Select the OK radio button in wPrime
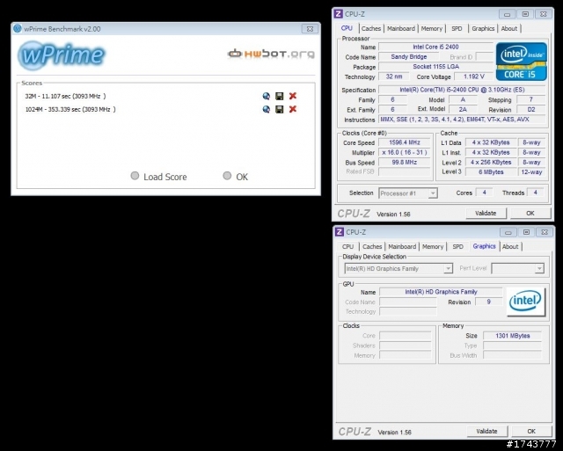 coord(227,176)
